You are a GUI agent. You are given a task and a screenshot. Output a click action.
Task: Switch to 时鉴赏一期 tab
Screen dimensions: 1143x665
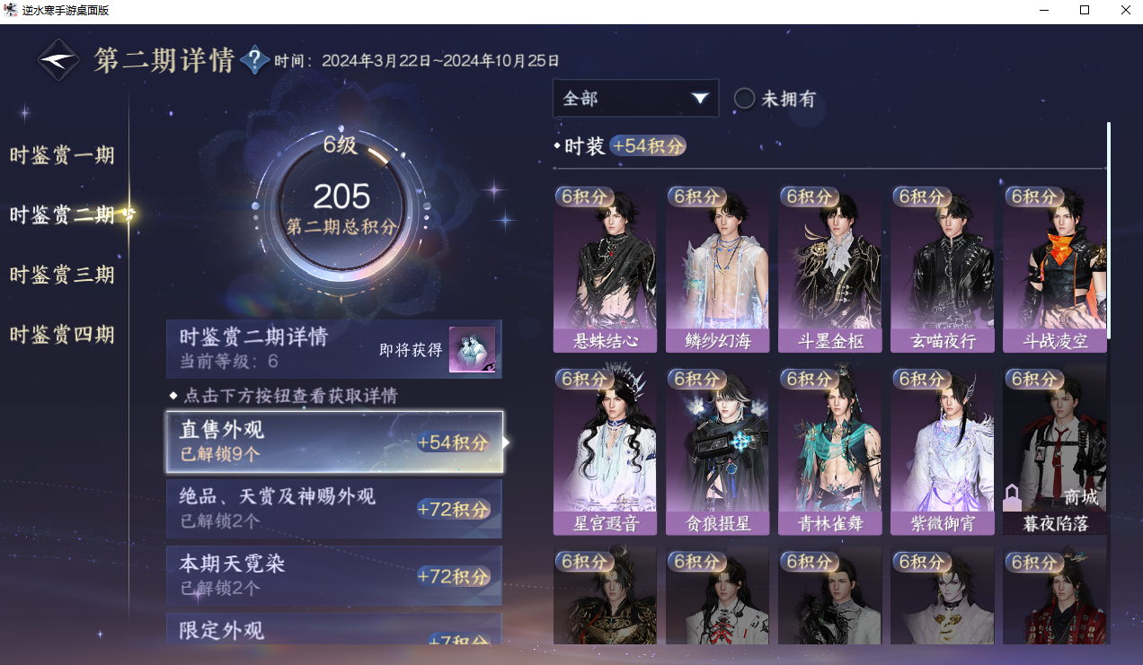pyautogui.click(x=63, y=154)
